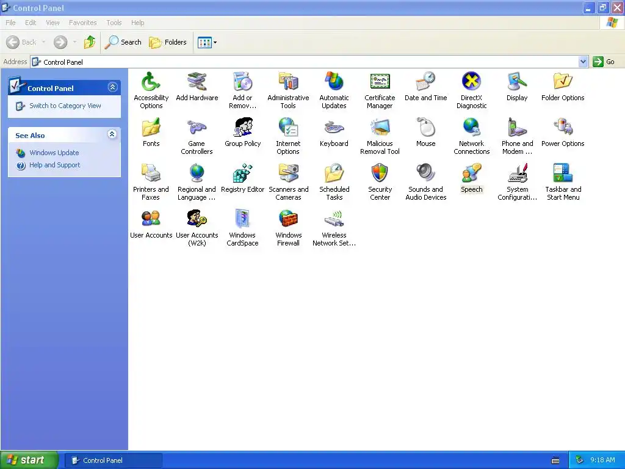Click the on-screen keyboard tray icon

tap(555, 460)
